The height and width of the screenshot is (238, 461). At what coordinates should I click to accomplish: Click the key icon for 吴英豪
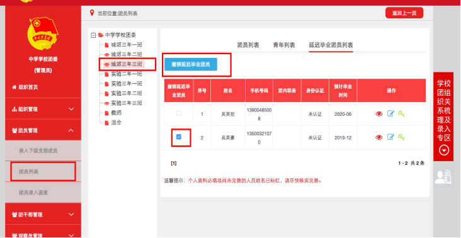click(x=401, y=137)
